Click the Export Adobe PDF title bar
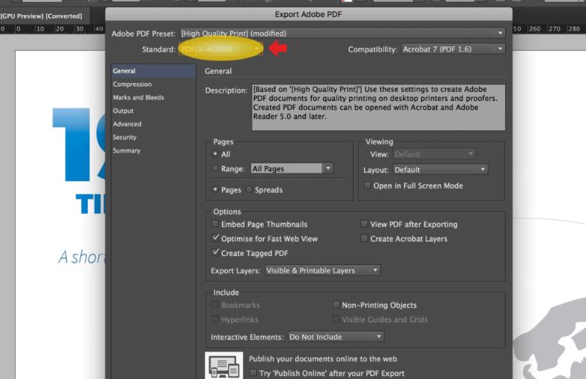586x379 pixels. coord(309,14)
